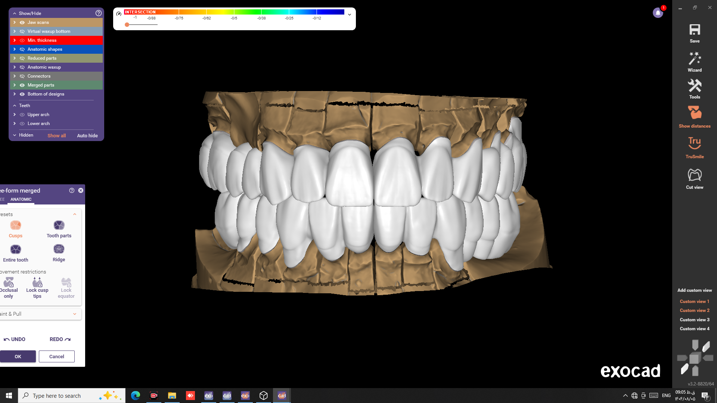
Task: Expand the Upper arch tree item
Action: tap(15, 115)
